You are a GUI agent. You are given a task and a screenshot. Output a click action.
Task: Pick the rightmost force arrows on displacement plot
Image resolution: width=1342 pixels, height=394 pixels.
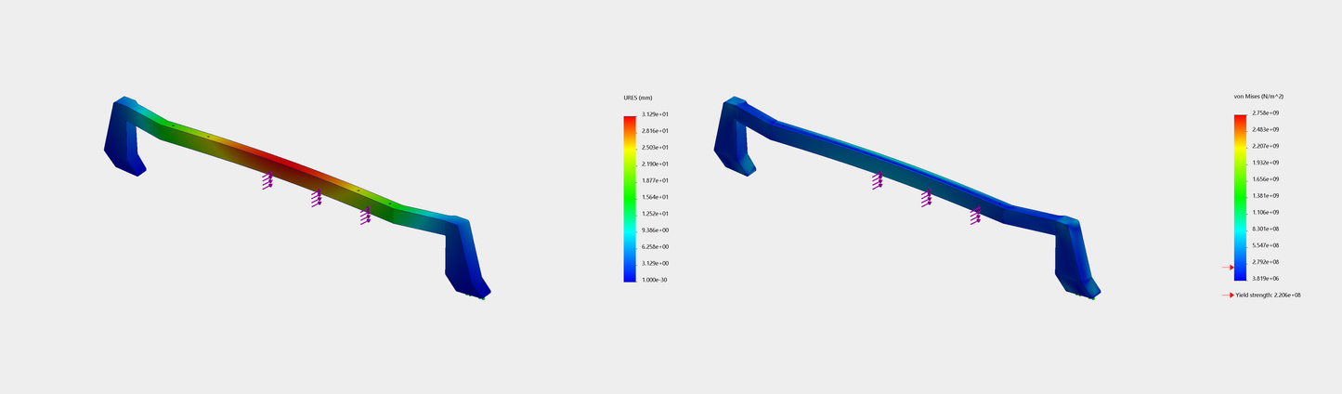[x=365, y=216]
